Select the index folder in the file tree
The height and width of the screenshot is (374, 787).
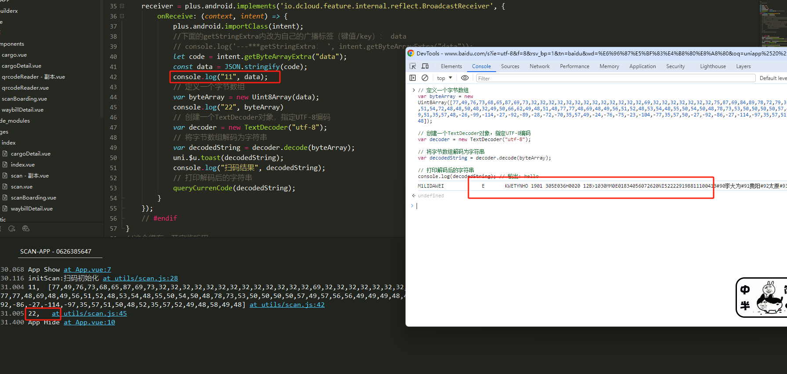click(8, 142)
